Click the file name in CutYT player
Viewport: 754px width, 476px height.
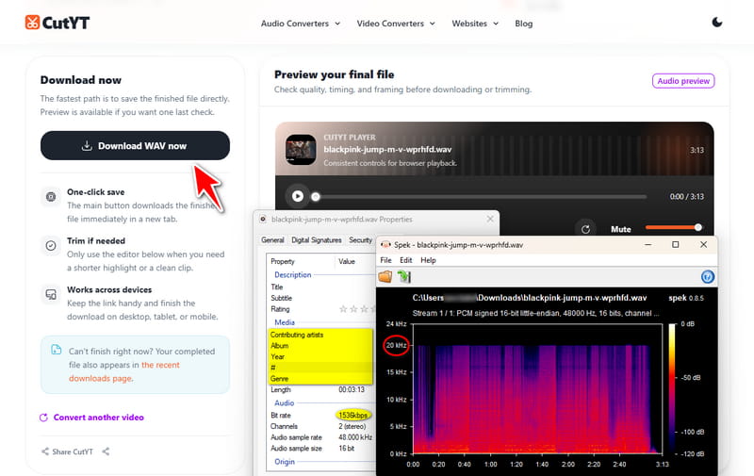pos(387,150)
